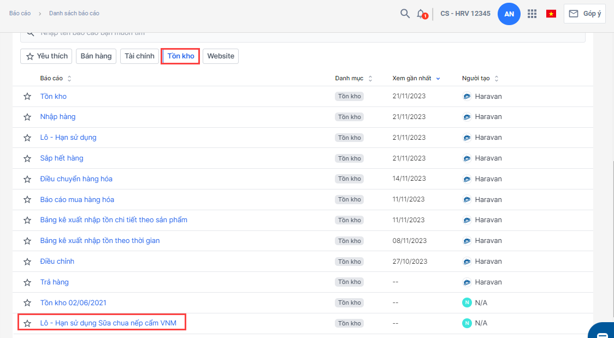
Task: Switch to the Bán hàng filter tab
Action: 96,56
